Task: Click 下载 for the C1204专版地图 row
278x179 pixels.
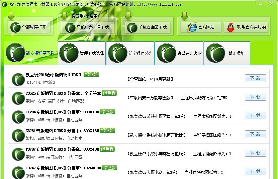Action: point(255,116)
